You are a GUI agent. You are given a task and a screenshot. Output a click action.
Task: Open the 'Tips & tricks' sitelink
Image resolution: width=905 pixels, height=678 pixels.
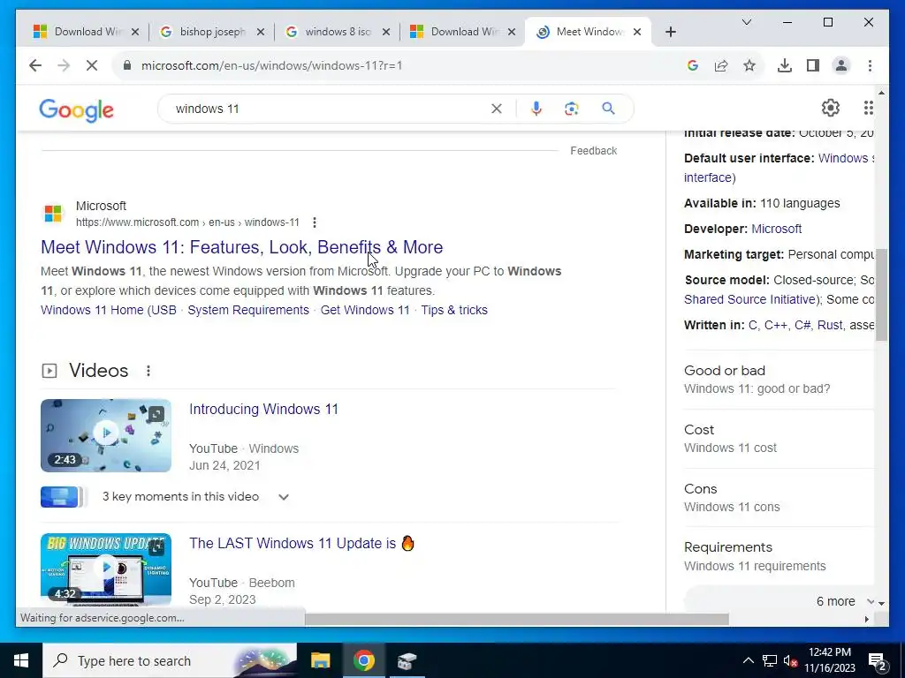pyautogui.click(x=454, y=310)
